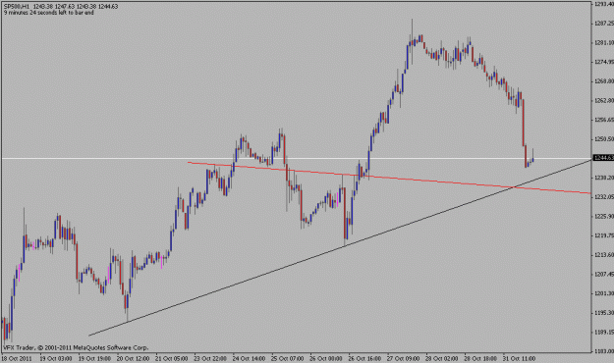Click the '28 Oct 18:00' time label

coord(479,358)
